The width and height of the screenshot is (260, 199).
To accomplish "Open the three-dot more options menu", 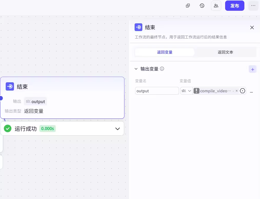I will (253, 6).
